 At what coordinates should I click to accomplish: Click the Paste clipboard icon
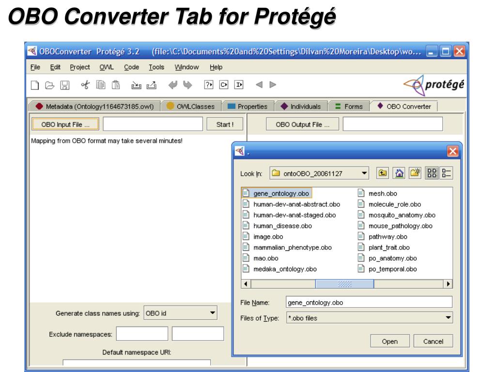(x=116, y=85)
